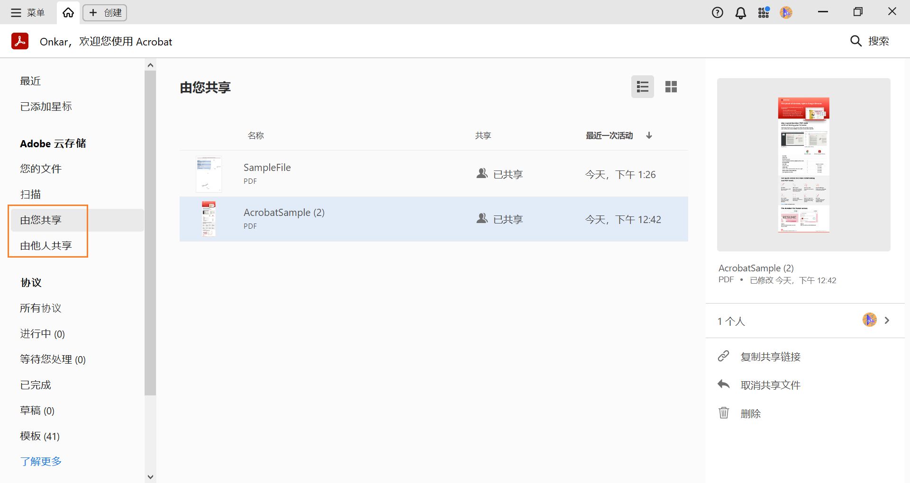
Task: Click the profile avatar in the top bar
Action: [786, 12]
